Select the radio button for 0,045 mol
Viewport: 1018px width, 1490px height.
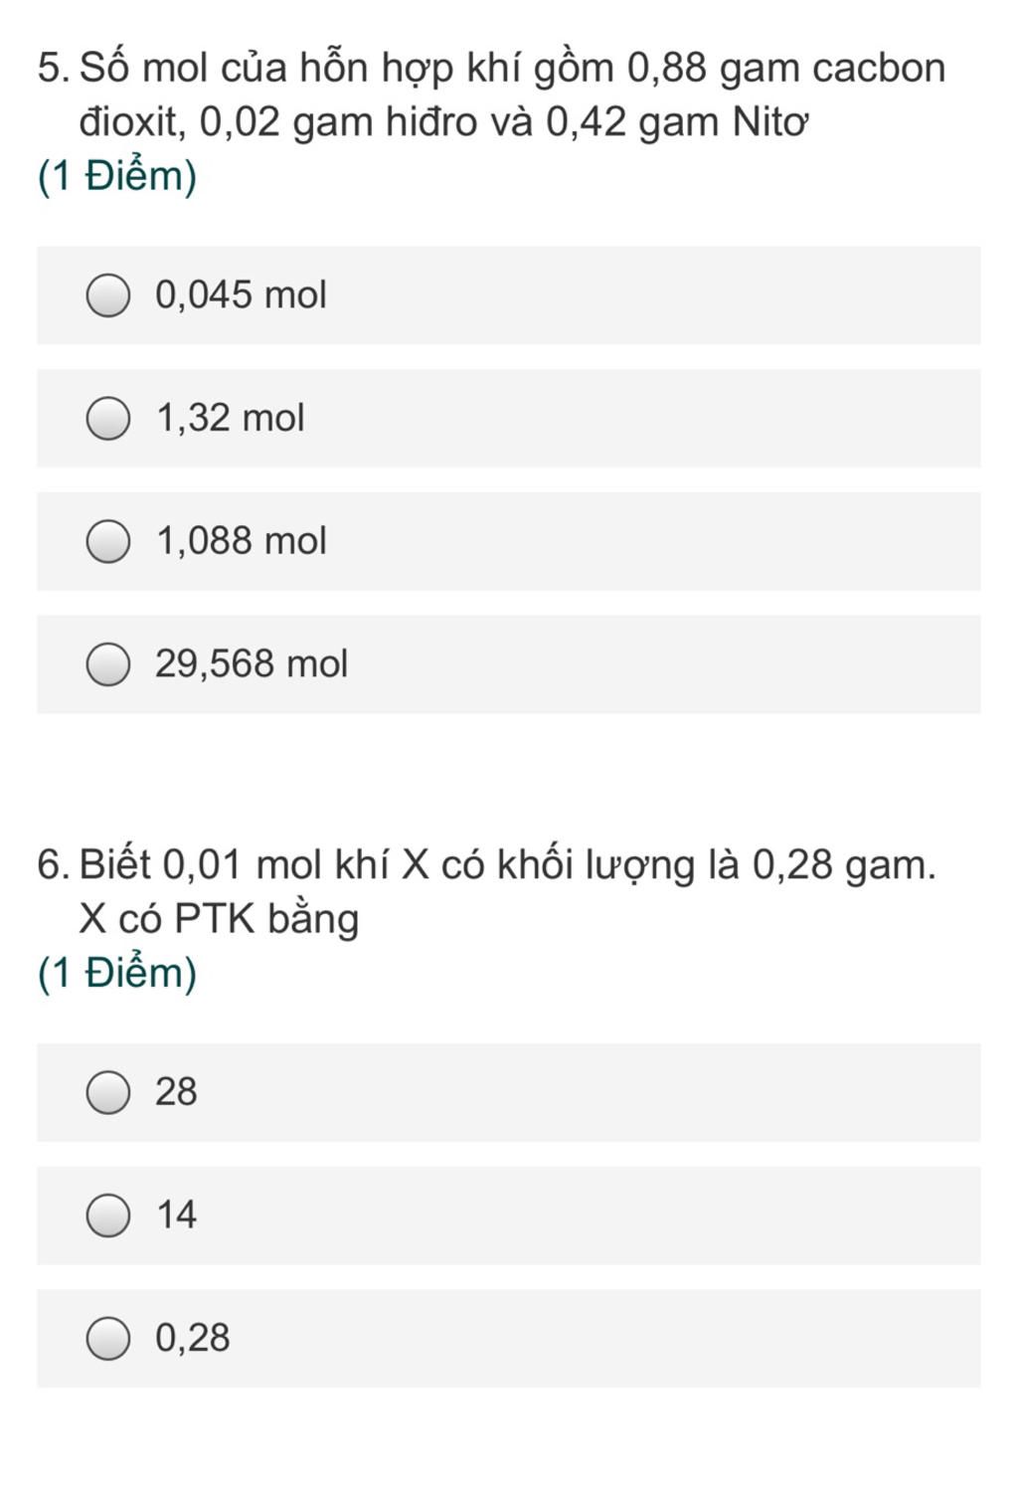(x=107, y=295)
